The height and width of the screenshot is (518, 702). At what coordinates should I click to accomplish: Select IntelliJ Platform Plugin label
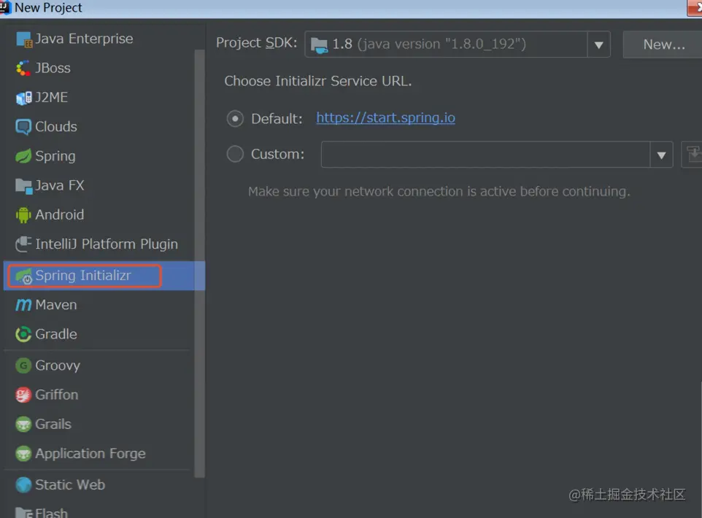click(x=107, y=244)
